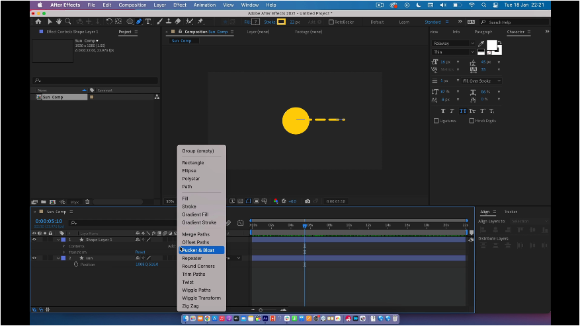Select the Eraser tool
Screen dimensions: 580x326
(177, 22)
